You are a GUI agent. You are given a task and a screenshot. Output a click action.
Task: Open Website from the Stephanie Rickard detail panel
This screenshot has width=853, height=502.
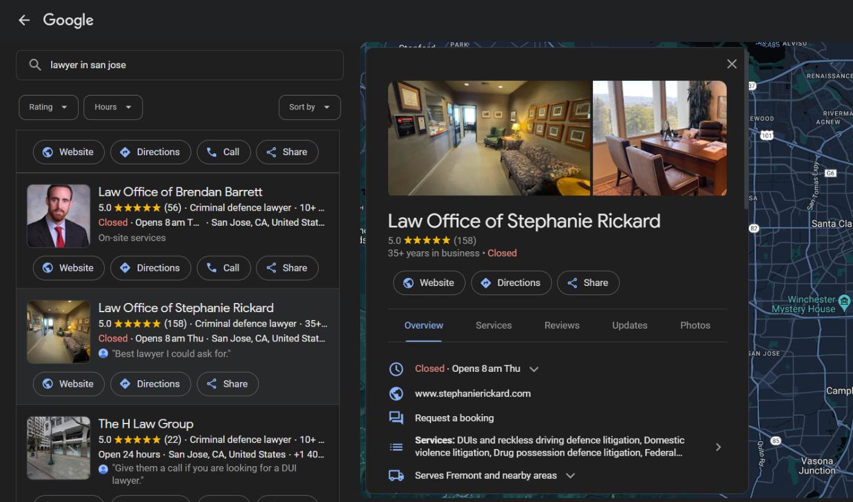coord(428,283)
